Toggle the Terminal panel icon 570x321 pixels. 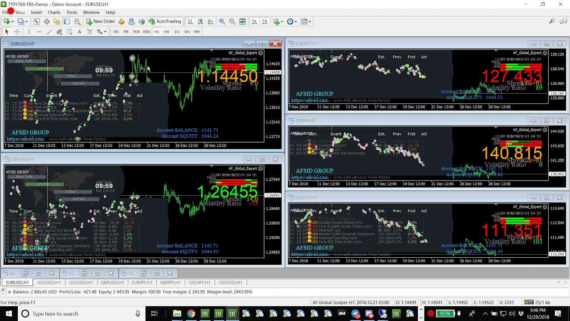coord(67,21)
